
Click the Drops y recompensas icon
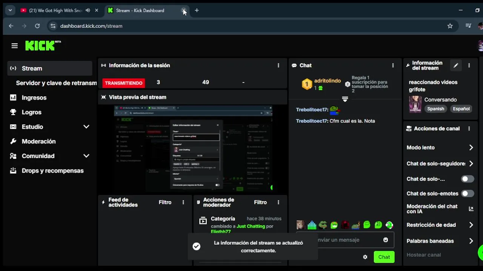click(x=13, y=171)
